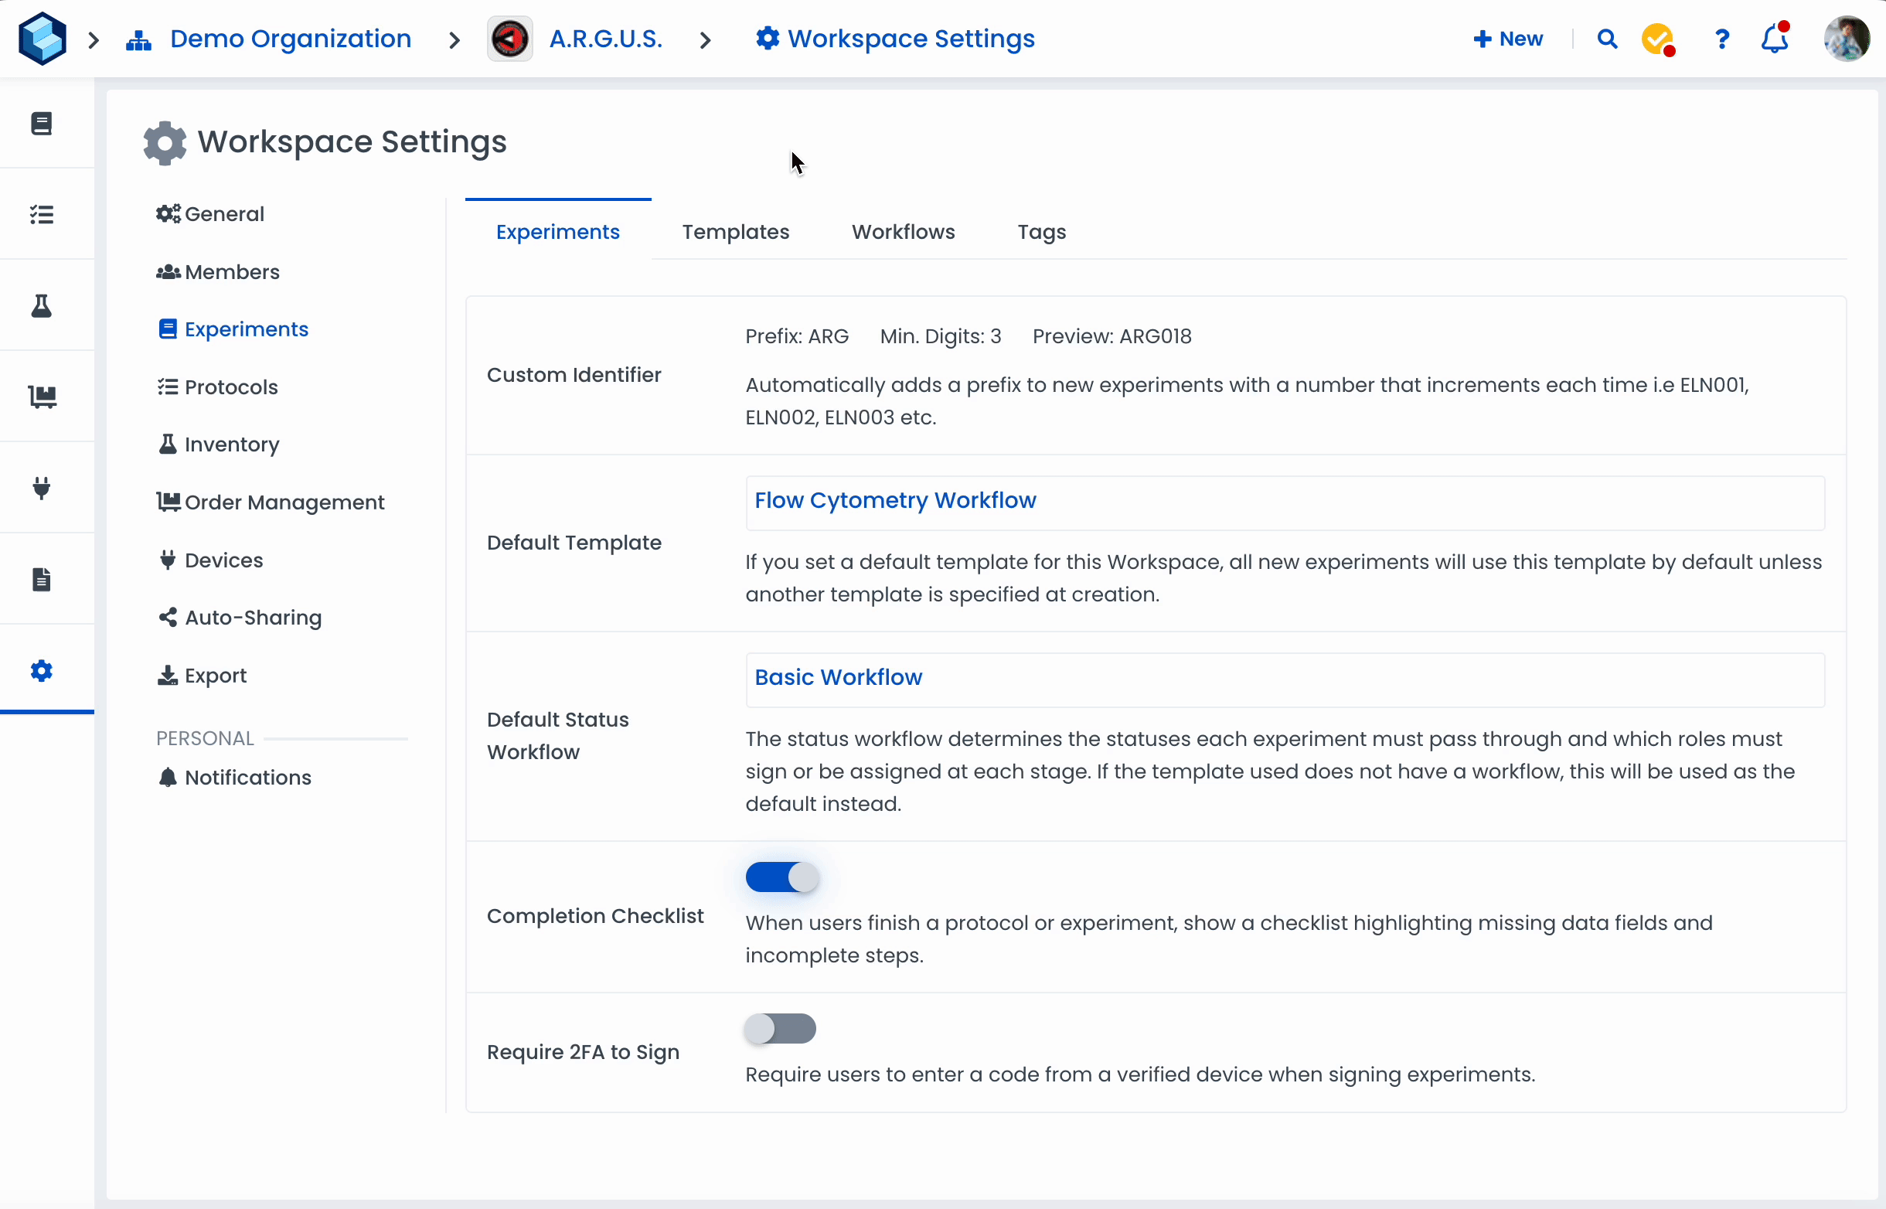Click the protocols checklist icon in sidebar

[42, 214]
